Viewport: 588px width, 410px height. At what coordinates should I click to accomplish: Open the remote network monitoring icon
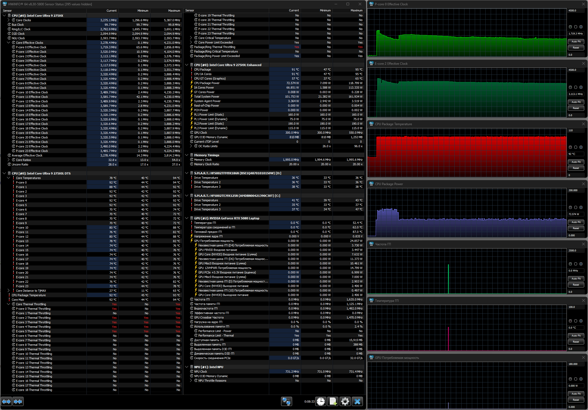tap(286, 402)
